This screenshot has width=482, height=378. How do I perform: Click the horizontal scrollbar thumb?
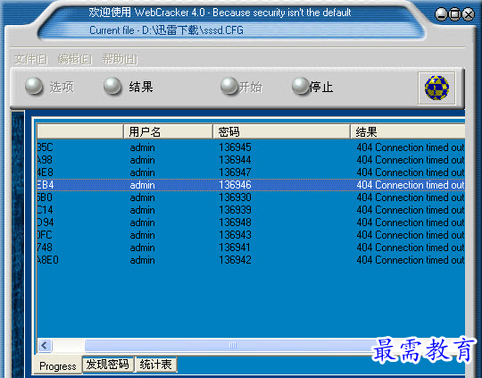233,345
